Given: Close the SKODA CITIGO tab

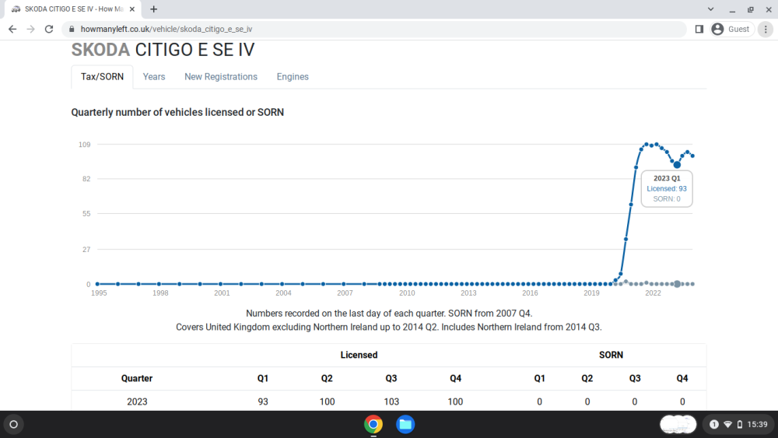Looking at the screenshot, I should pyautogui.click(x=132, y=9).
